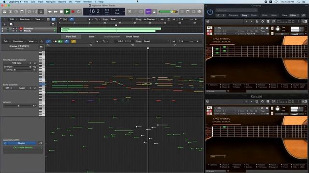Toggle the metronome click button
This screenshot has height=173, width=309.
154,12
